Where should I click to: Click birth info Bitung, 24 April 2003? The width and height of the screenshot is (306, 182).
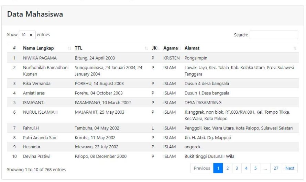(95, 58)
